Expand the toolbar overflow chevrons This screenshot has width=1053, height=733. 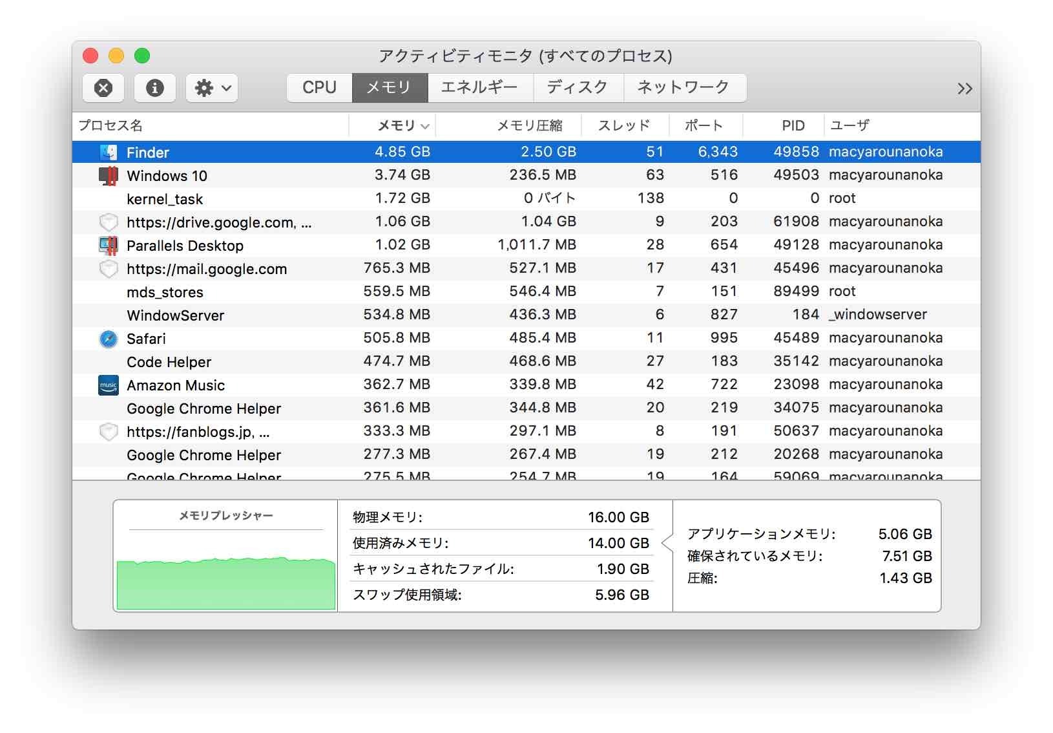tap(964, 89)
